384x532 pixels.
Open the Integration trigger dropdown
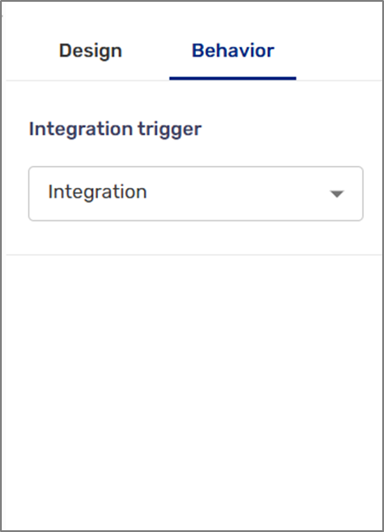click(196, 193)
